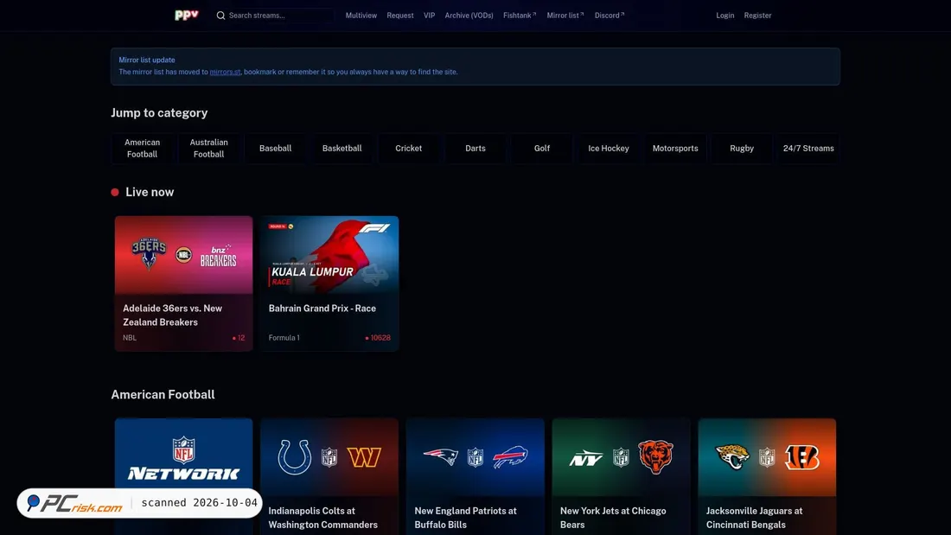Click the PPV site logo

coord(186,16)
